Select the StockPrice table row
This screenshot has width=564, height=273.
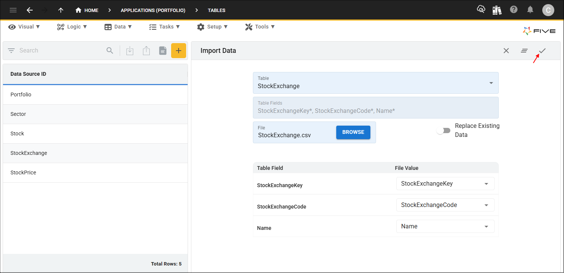(95, 173)
